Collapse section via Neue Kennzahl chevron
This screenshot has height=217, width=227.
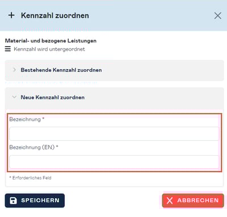point(14,97)
